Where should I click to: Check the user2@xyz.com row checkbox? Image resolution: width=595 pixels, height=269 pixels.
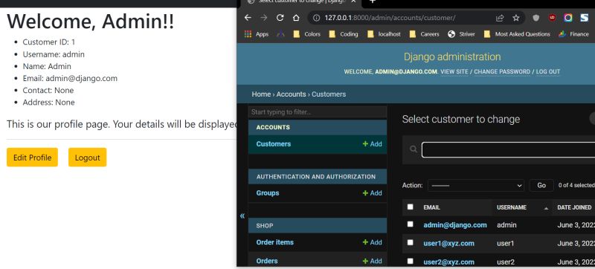410,261
